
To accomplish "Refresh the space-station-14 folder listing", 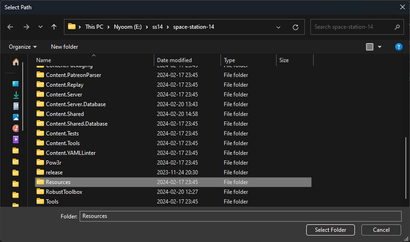I will pyautogui.click(x=295, y=27).
